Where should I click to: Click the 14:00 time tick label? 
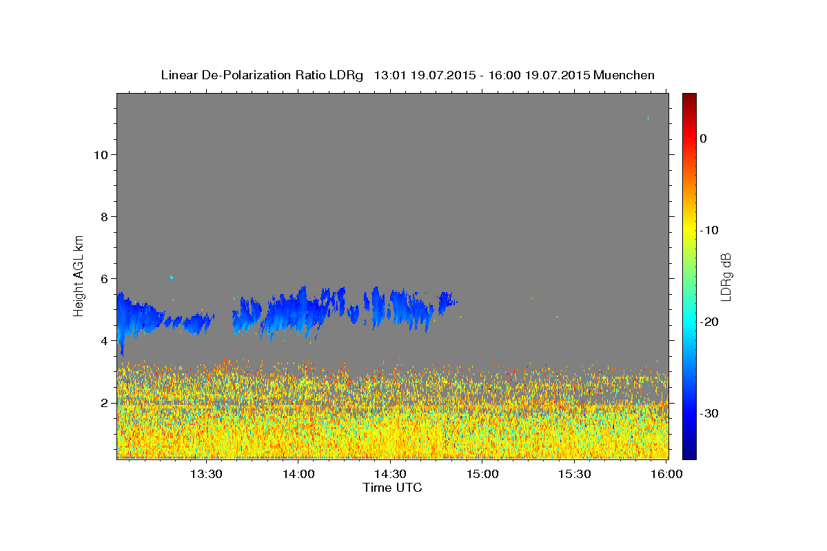coord(298,475)
